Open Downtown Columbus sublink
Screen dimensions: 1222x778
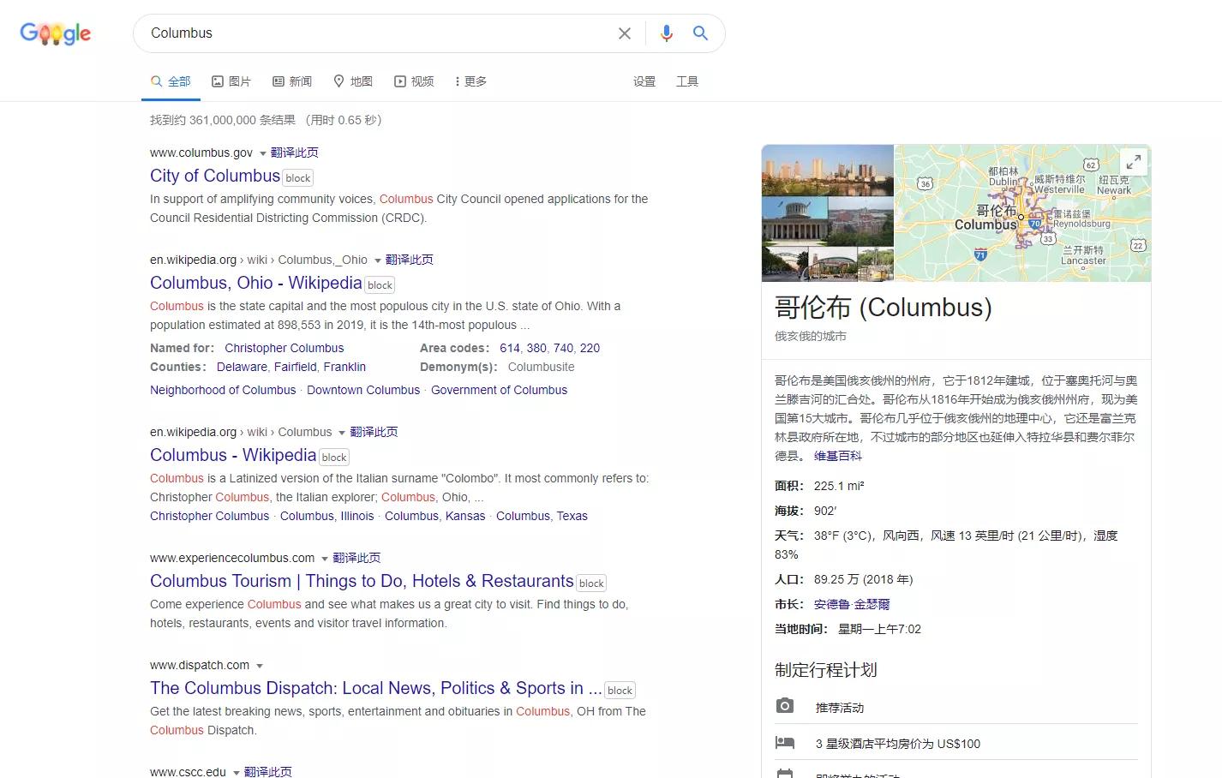click(x=363, y=390)
